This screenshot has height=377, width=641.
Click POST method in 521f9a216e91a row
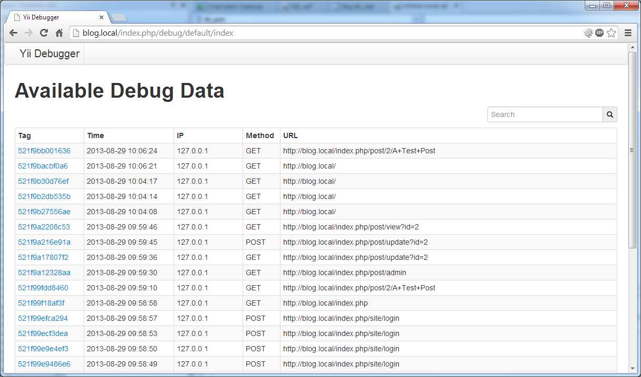[x=256, y=242]
